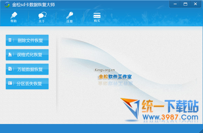
Task: Open registration via the key icon
Action: tap(70, 16)
